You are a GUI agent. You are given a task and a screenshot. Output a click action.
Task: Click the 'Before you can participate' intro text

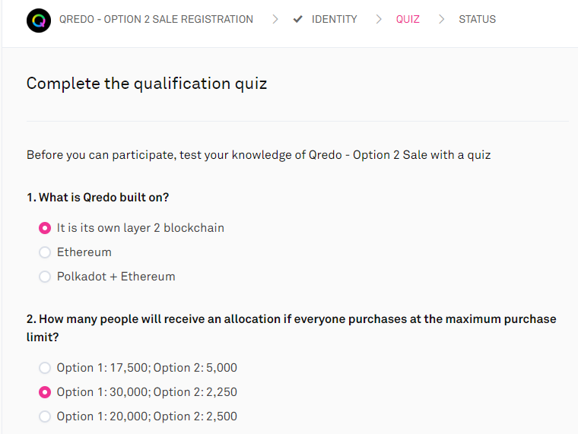click(259, 155)
